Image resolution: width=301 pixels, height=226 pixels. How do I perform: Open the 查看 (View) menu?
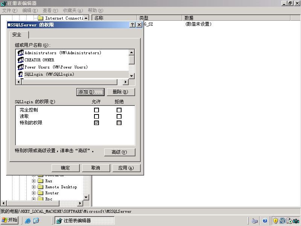click(50, 11)
